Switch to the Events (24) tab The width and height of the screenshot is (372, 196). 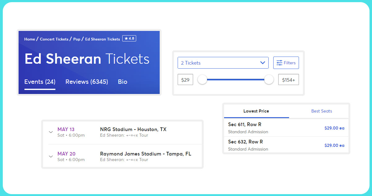click(40, 82)
